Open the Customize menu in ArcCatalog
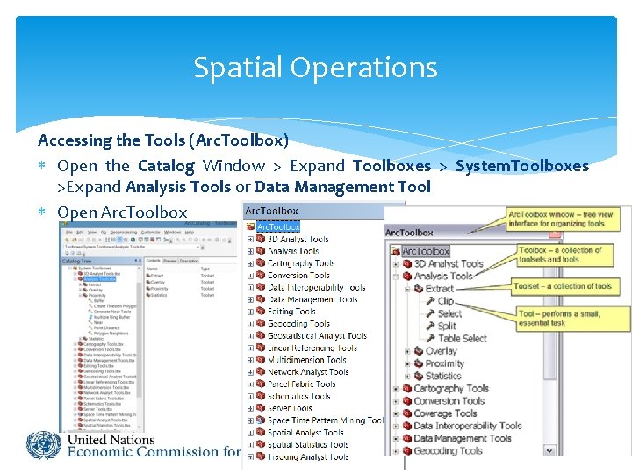This screenshot has height=474, width=632. click(x=150, y=233)
